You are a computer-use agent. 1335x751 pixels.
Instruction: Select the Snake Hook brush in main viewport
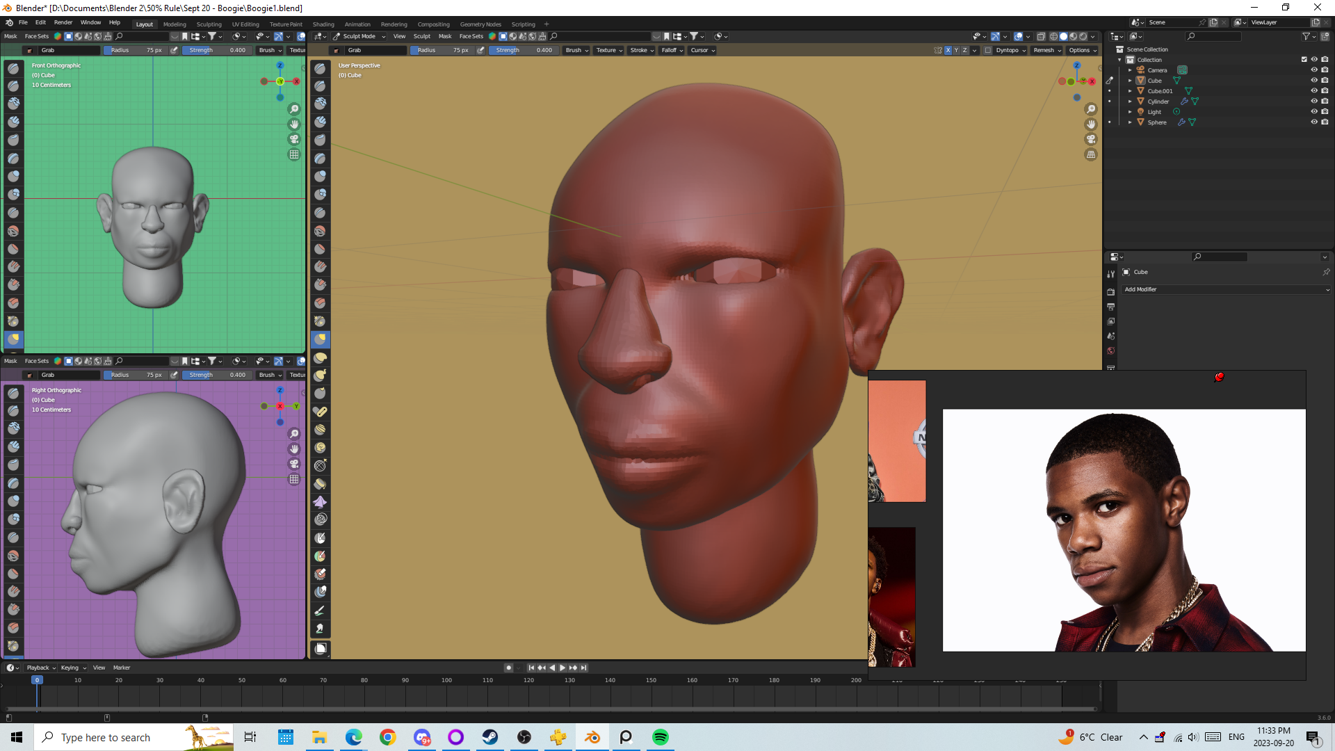[x=320, y=375]
